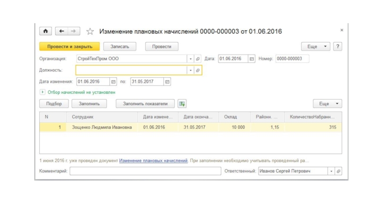Open help with the question mark button

[337, 47]
